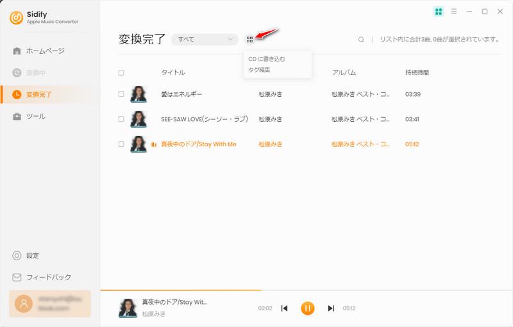Click the now-playing album art in player bar
Viewport: 513px width, 327px height.
pyautogui.click(x=128, y=308)
